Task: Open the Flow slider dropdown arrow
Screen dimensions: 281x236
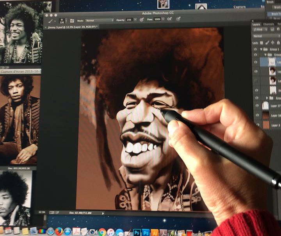Action: pos(163,19)
